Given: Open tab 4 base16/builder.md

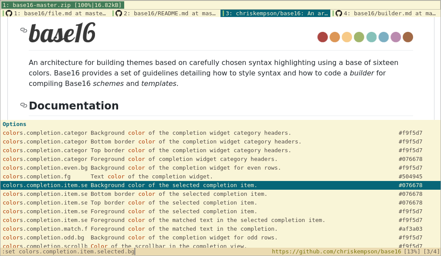Looking at the screenshot, I should pos(385,14).
